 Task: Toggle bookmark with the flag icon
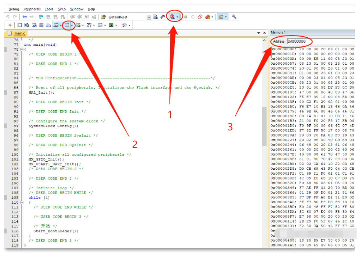pos(41,17)
